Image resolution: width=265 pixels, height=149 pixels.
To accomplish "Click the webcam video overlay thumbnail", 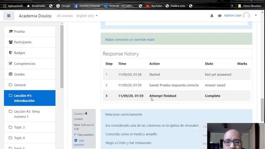I will pyautogui.click(x=236, y=136).
